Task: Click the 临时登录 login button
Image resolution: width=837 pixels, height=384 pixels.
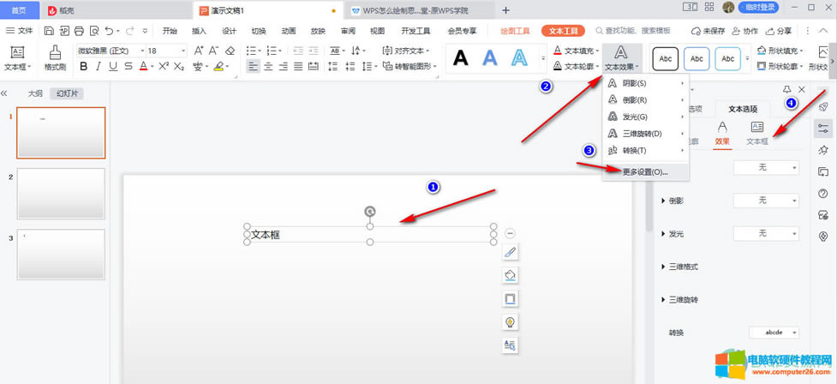Action: pyautogui.click(x=760, y=8)
